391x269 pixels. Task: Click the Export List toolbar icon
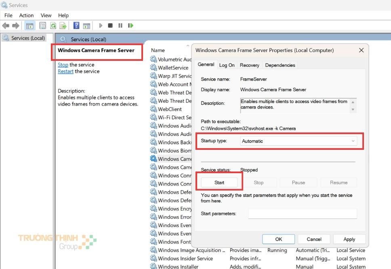tap(63, 26)
